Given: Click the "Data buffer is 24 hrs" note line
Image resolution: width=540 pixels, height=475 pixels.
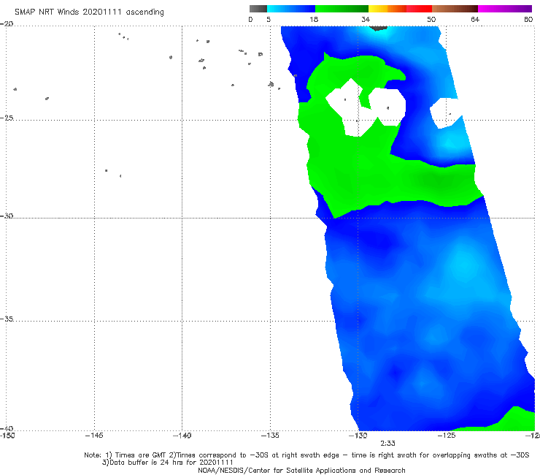Looking at the screenshot, I should point(168,463).
